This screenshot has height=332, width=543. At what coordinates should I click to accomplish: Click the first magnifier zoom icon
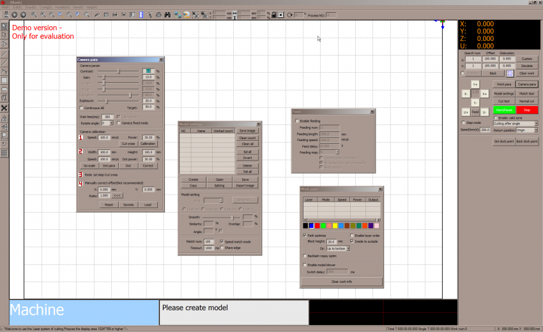pyautogui.click(x=34, y=15)
